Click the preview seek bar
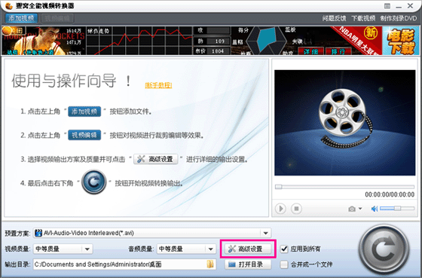This screenshot has width=422, height=278. (x=344, y=187)
